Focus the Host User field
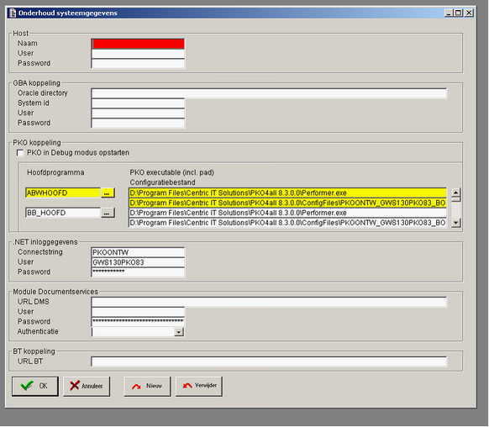The width and height of the screenshot is (489, 427). [x=138, y=54]
